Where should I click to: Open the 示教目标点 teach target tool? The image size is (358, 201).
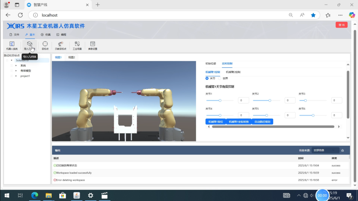click(x=60, y=45)
